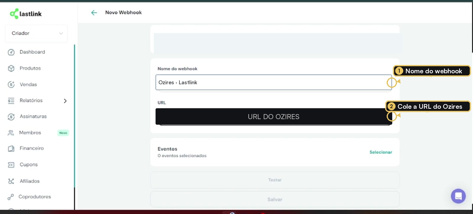Click the lastlink logo icon
The image size is (473, 214).
(14, 14)
